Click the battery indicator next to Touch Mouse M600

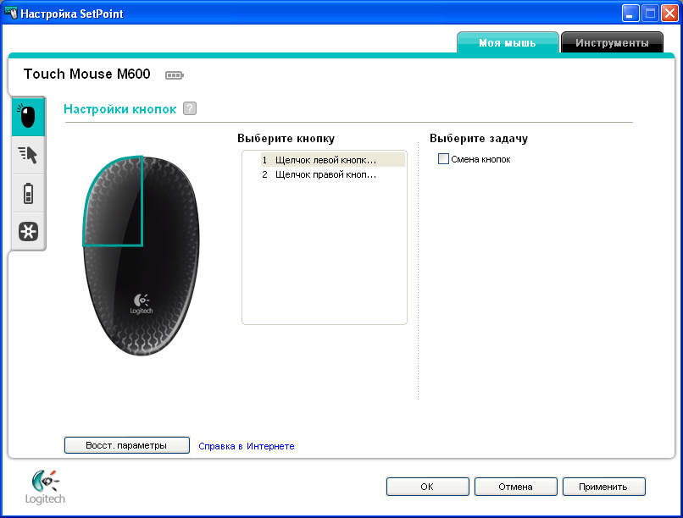pyautogui.click(x=175, y=75)
